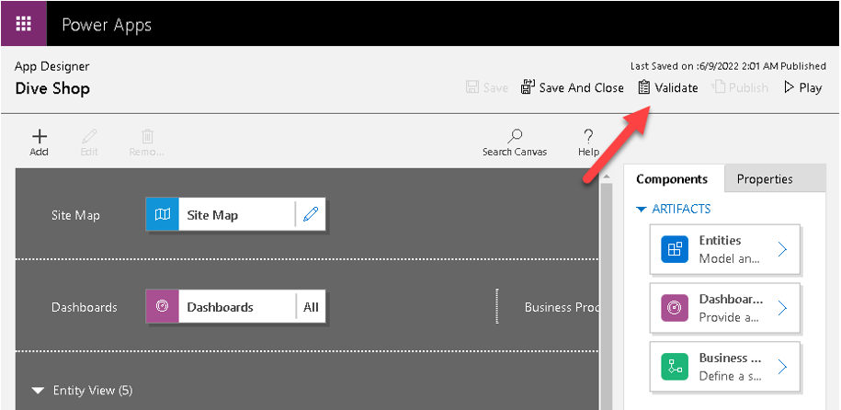Add a new component with plus icon

pos(40,142)
